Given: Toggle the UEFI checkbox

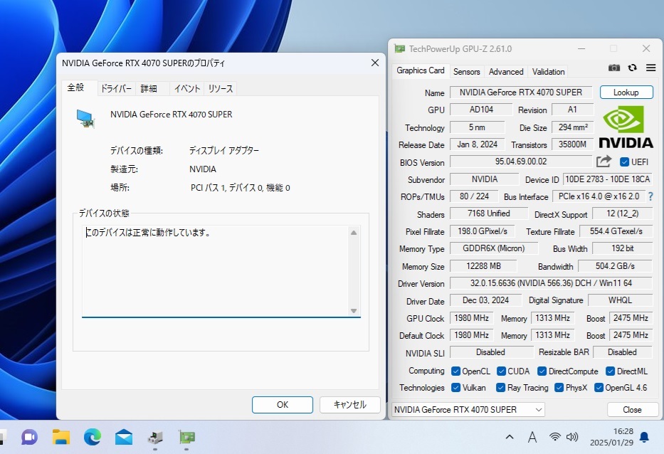Looking at the screenshot, I should (x=624, y=162).
